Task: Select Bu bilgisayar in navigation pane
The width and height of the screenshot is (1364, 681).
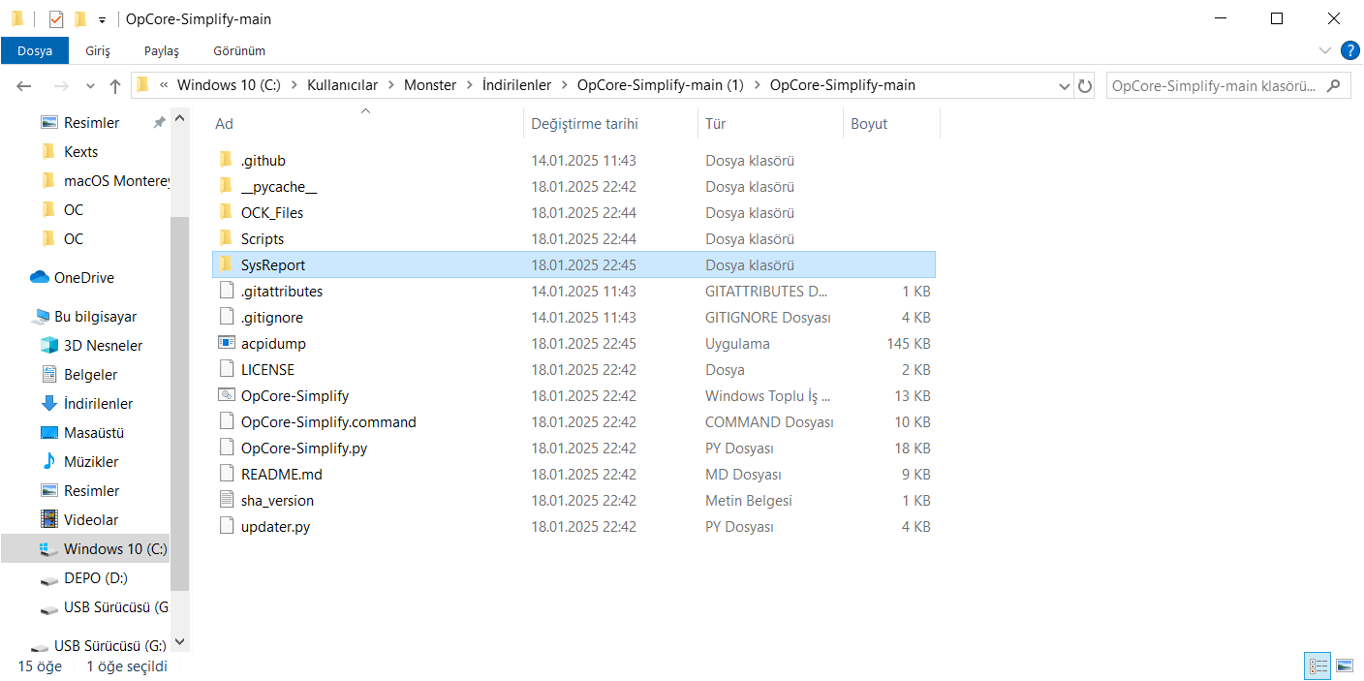Action: pos(84,316)
